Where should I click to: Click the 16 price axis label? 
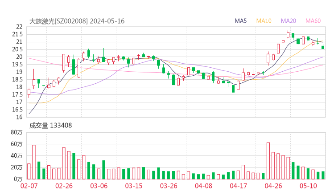click(x=19, y=117)
